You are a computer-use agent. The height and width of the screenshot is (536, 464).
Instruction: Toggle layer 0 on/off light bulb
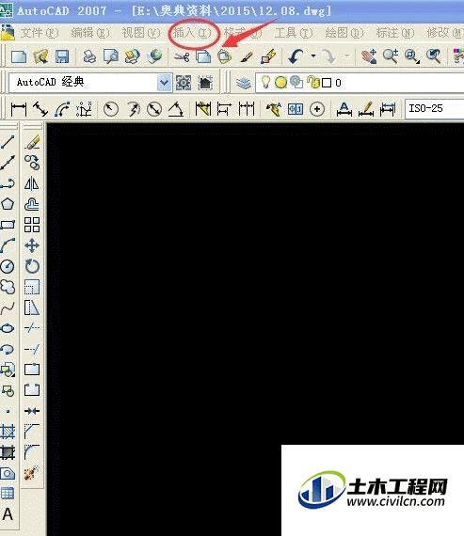pyautogui.click(x=265, y=82)
